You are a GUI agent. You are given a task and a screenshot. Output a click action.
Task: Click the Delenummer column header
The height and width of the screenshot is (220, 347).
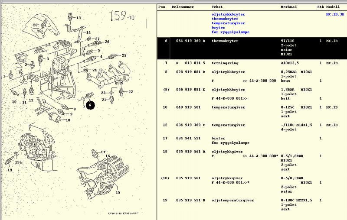tap(183, 7)
